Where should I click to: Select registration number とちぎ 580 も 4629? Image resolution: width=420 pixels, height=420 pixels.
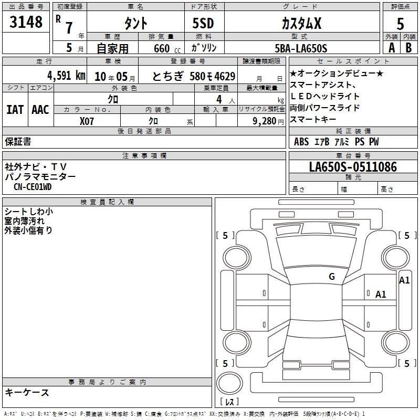click(x=194, y=76)
